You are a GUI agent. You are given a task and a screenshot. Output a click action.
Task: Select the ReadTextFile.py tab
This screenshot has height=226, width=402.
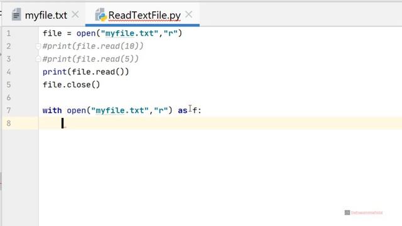(144, 15)
